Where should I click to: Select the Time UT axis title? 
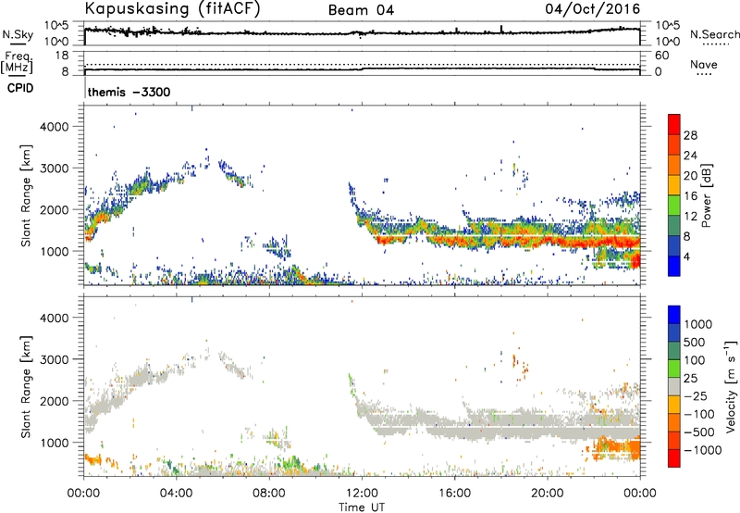tap(362, 507)
